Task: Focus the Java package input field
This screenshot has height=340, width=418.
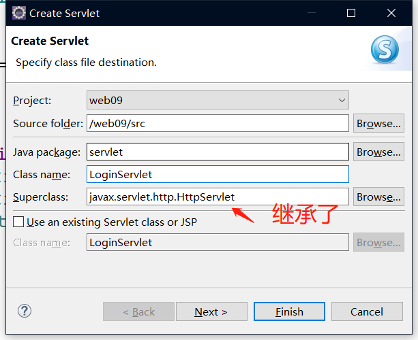Action: click(218, 152)
